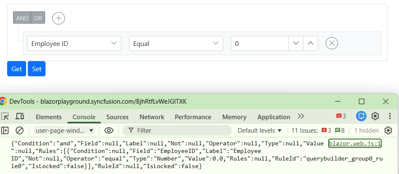Click the logged JSON console message
This screenshot has width=399, height=174.
(x=196, y=155)
